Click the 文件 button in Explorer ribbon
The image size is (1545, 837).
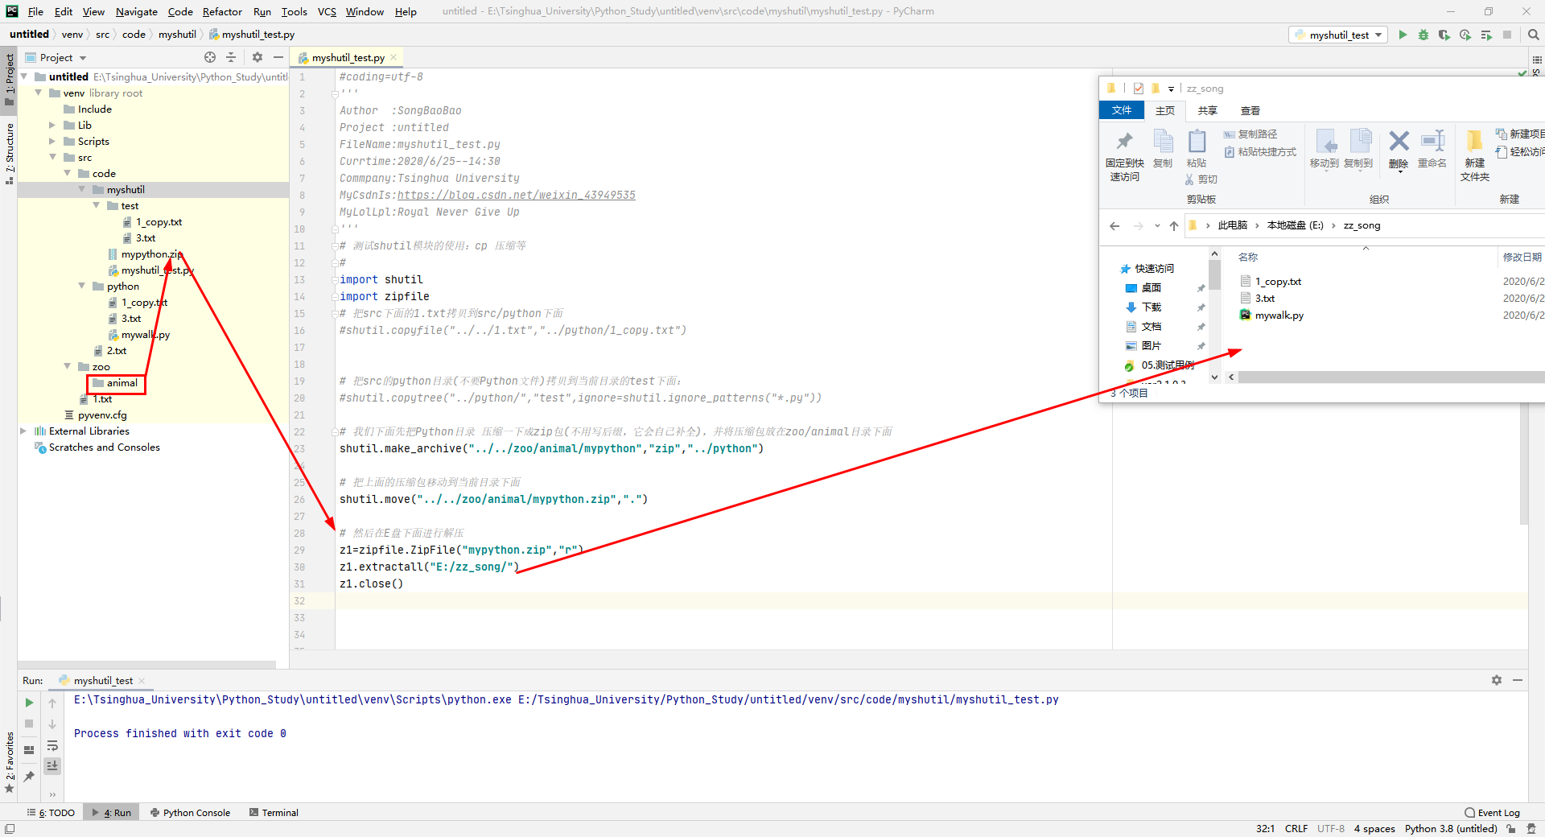click(1122, 110)
